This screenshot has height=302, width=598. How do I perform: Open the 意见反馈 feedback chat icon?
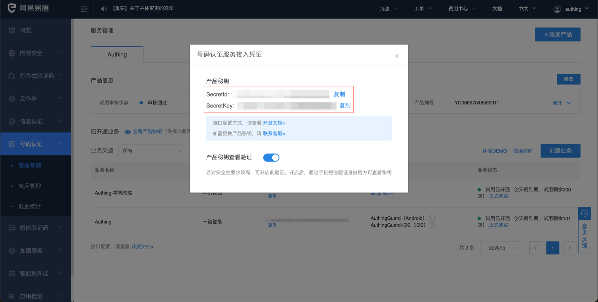584,214
